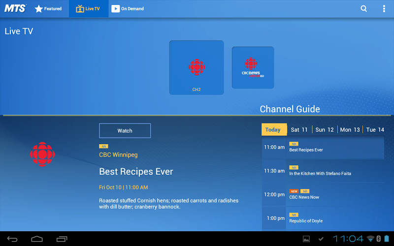Open the Featured tab
This screenshot has width=394, height=246.
point(48,9)
